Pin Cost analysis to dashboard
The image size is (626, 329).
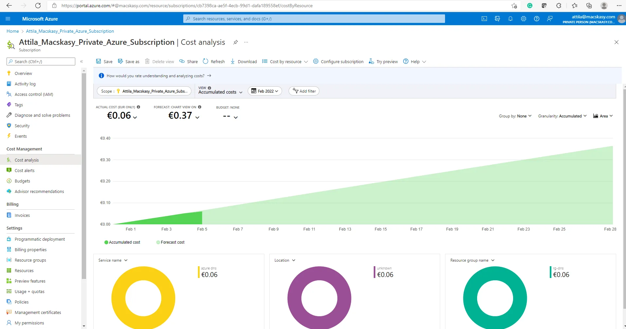[235, 42]
